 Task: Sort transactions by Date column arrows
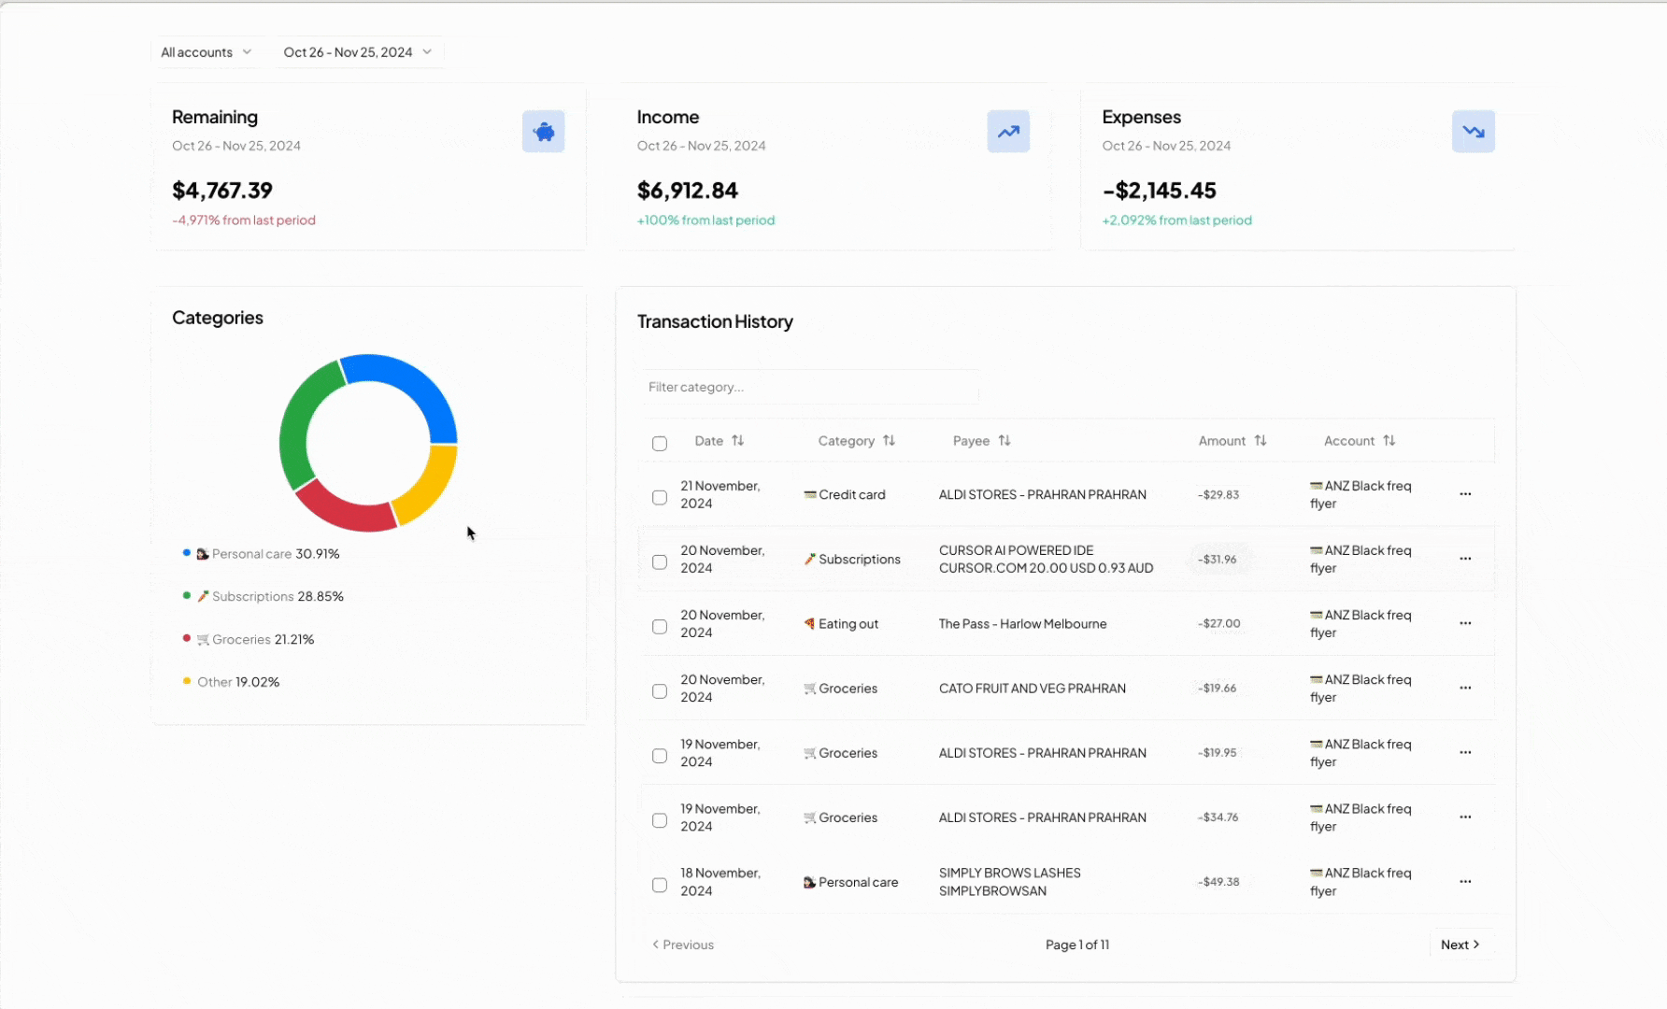point(738,440)
